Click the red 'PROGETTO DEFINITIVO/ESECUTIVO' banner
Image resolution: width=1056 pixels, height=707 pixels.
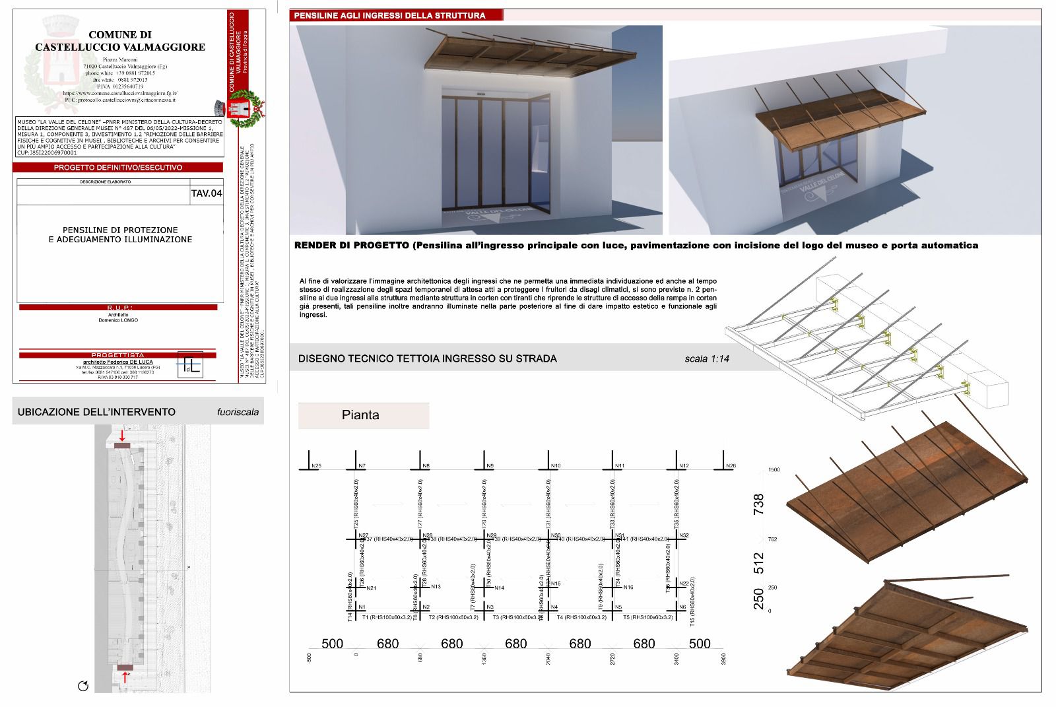(x=118, y=168)
